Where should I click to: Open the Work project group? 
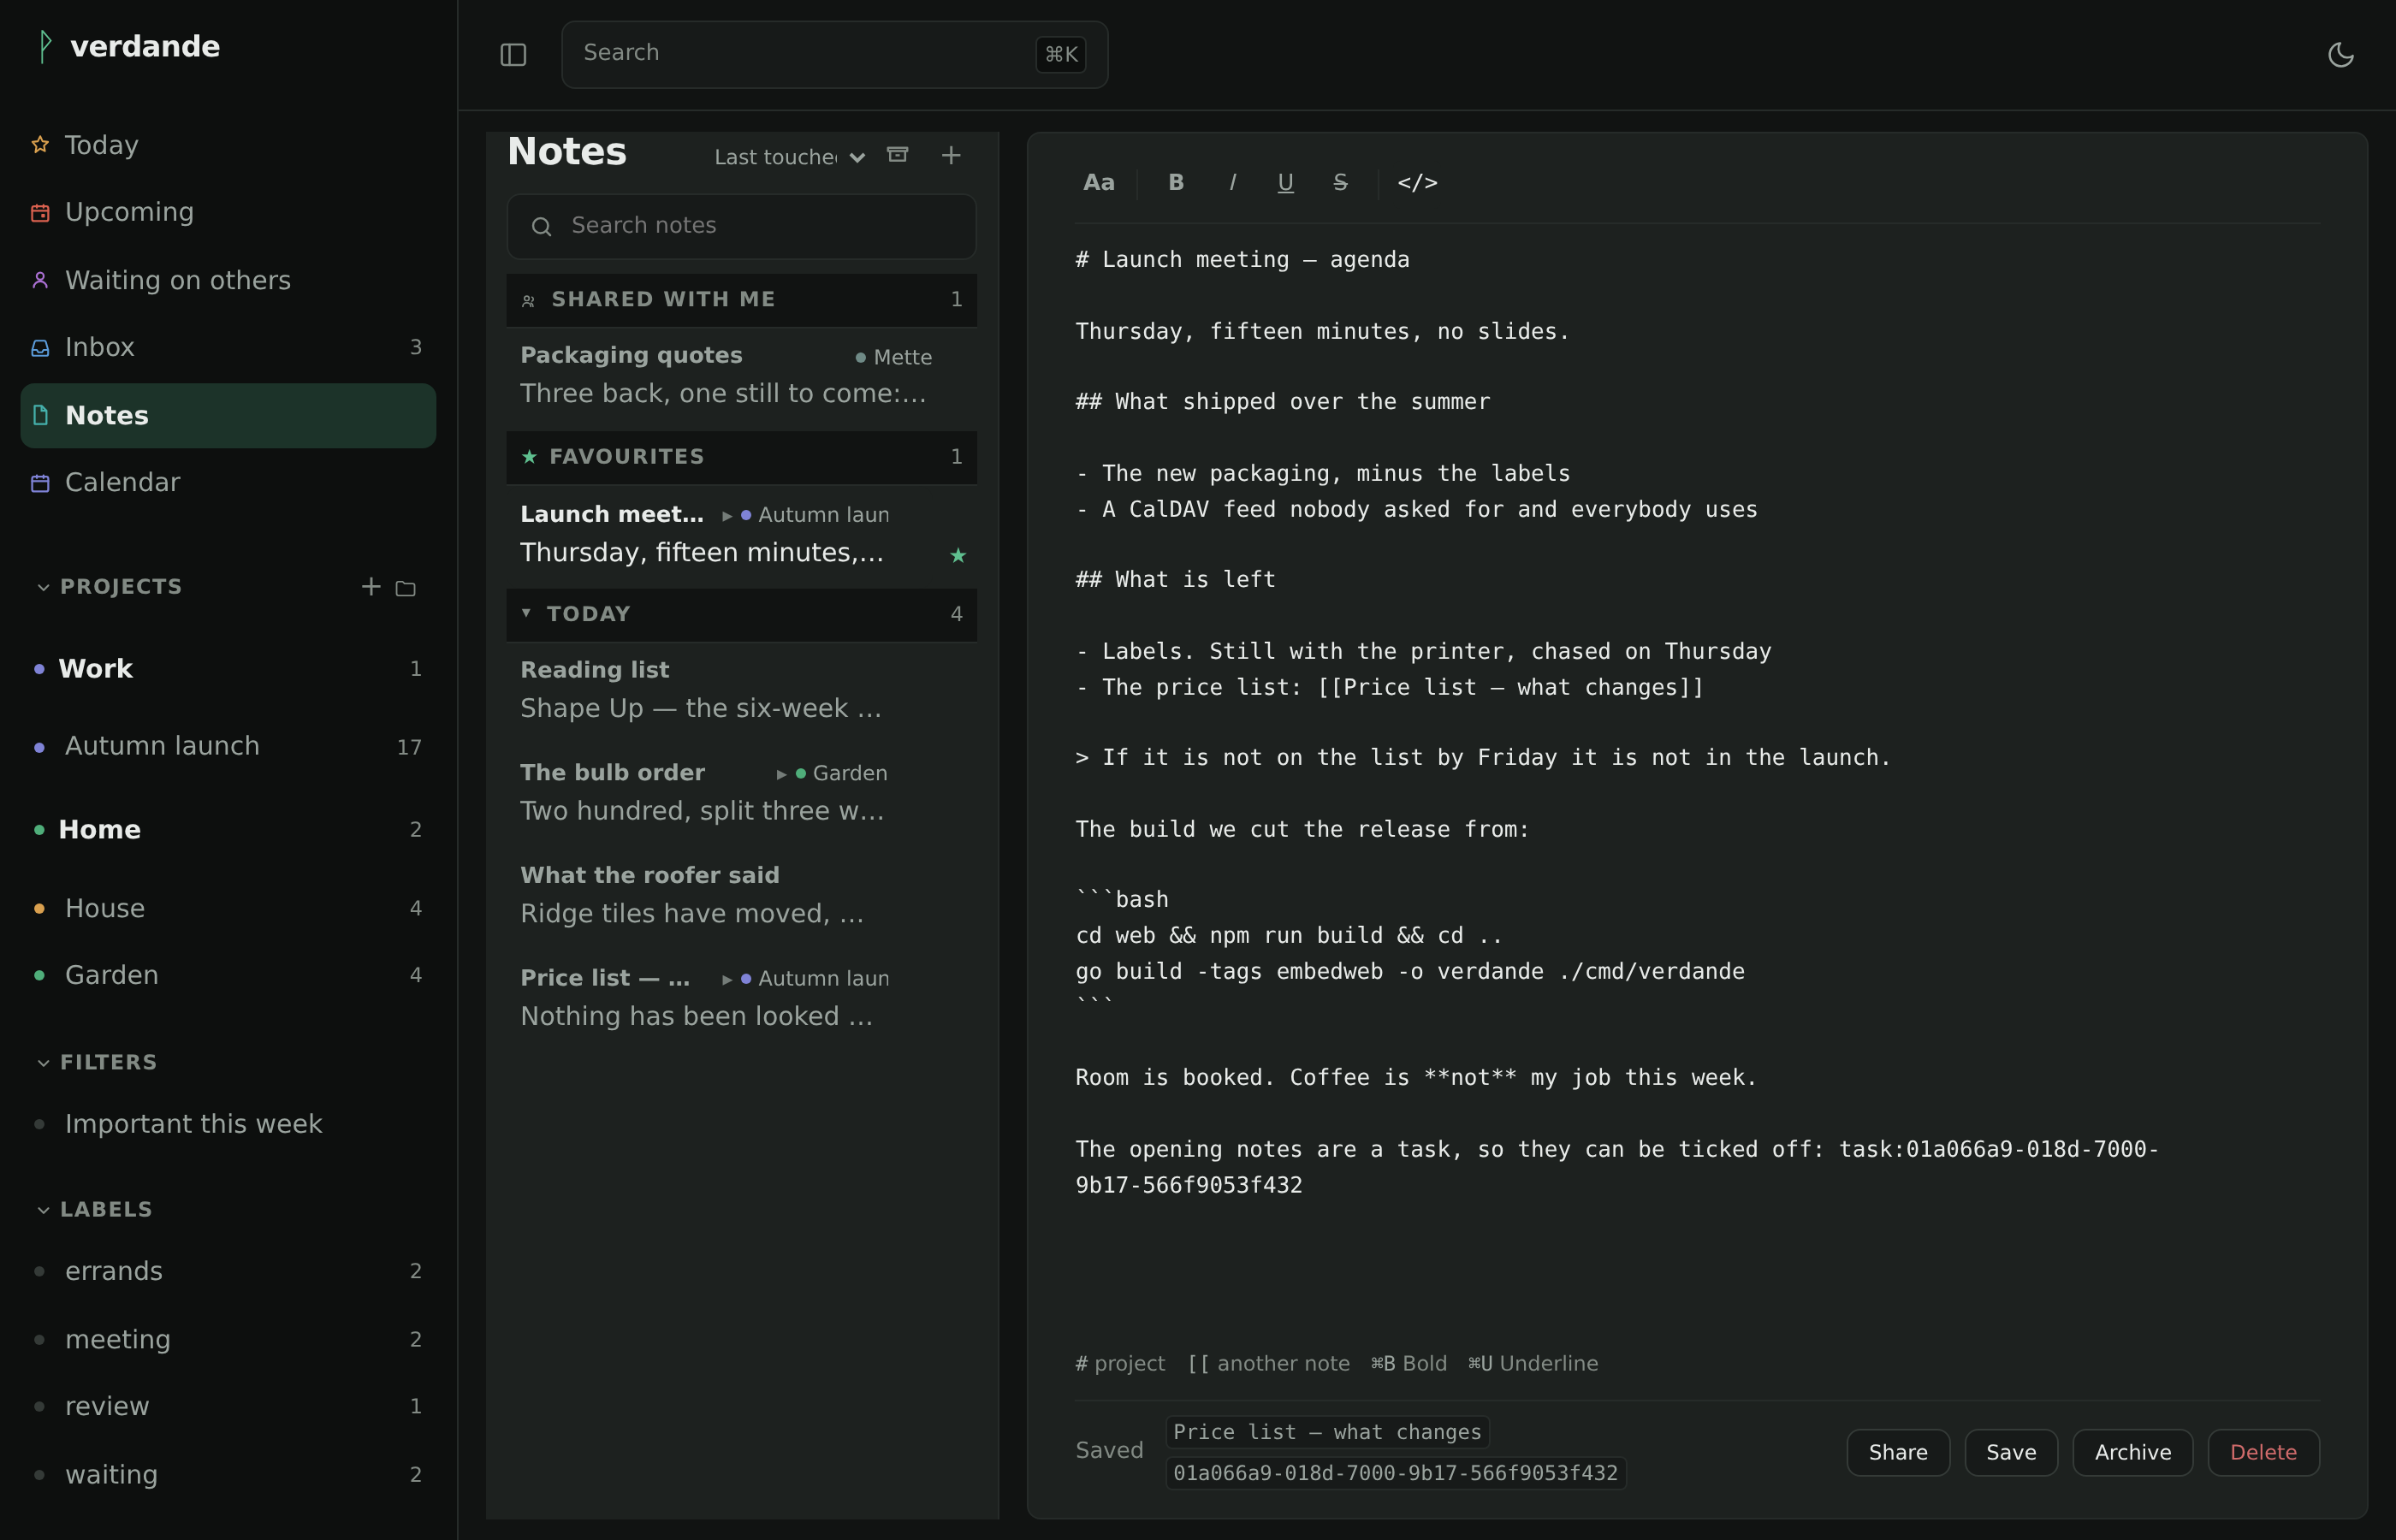228,668
